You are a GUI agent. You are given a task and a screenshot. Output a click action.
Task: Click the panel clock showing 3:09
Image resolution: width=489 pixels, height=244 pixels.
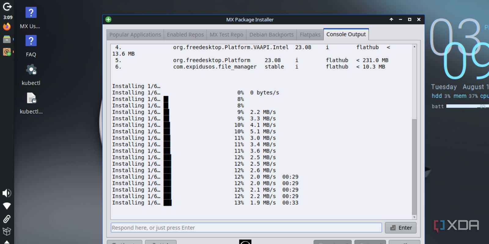[8, 17]
